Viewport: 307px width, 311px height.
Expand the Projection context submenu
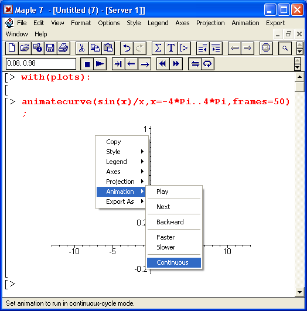coord(122,182)
